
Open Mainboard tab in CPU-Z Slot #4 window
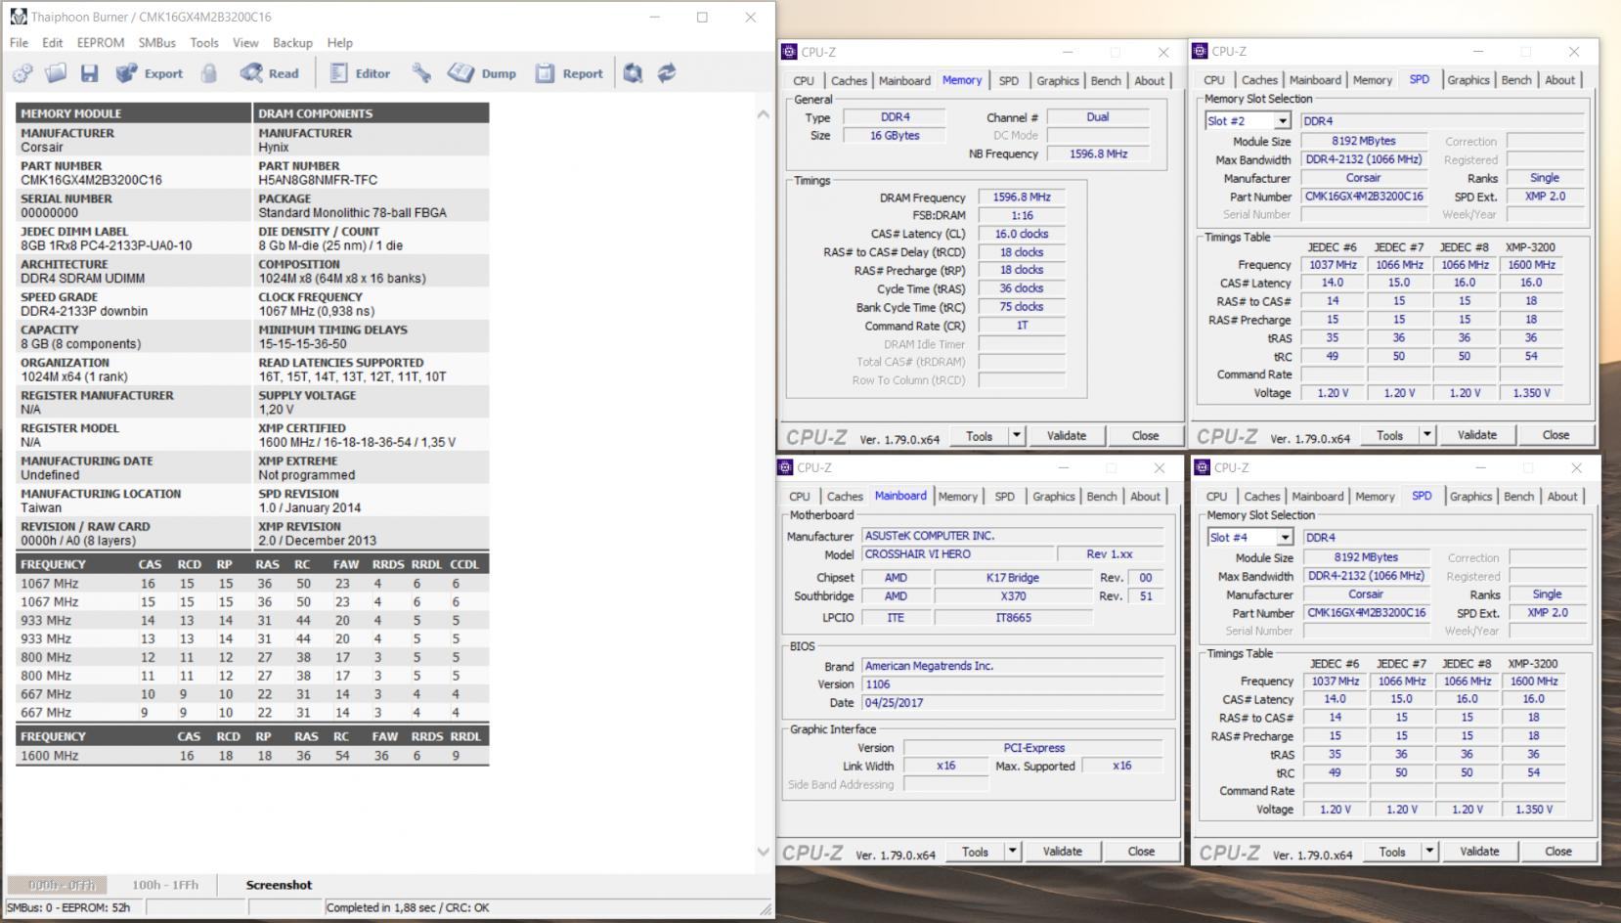pyautogui.click(x=1318, y=497)
